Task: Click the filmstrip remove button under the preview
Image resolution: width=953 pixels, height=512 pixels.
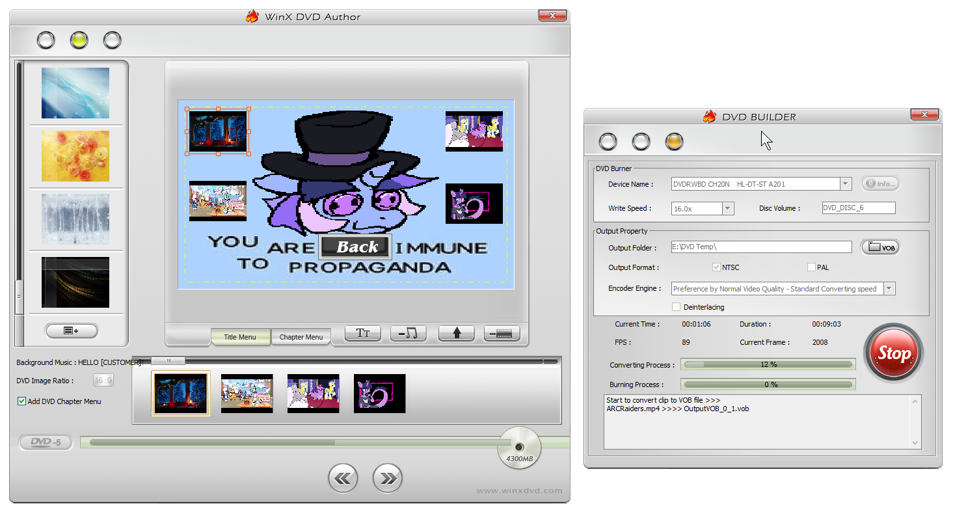Action: pyautogui.click(x=503, y=333)
